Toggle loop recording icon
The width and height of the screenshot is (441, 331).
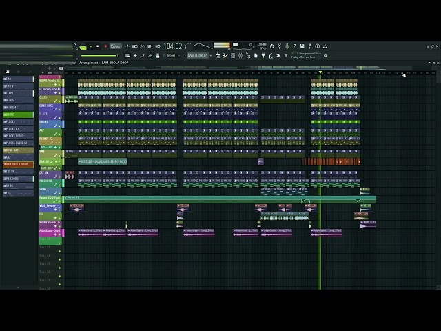point(158,46)
